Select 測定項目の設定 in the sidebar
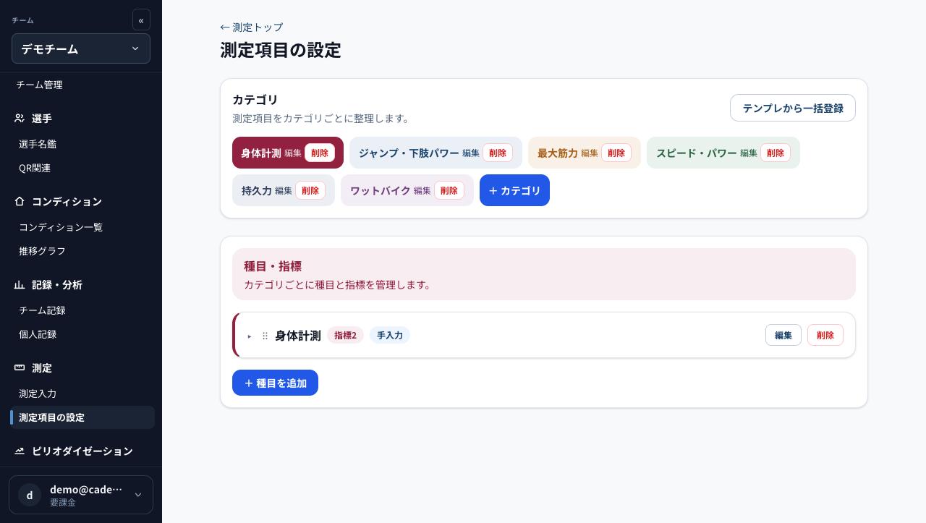Viewport: 926px width, 523px height. coord(82,417)
